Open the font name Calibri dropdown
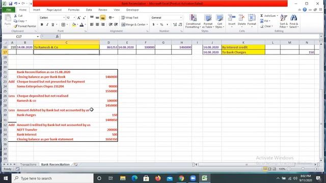326x183 pixels. click(x=64, y=18)
